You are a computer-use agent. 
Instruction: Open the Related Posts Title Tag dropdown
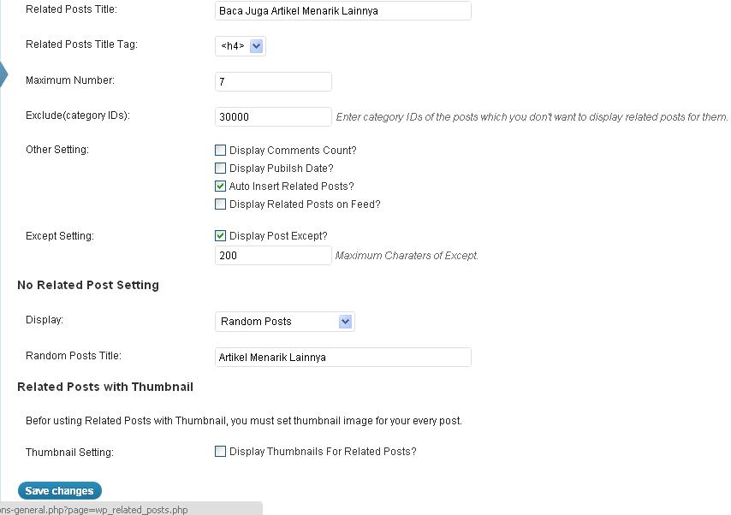[x=241, y=46]
